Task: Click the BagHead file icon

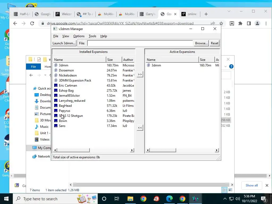Action: point(56,105)
